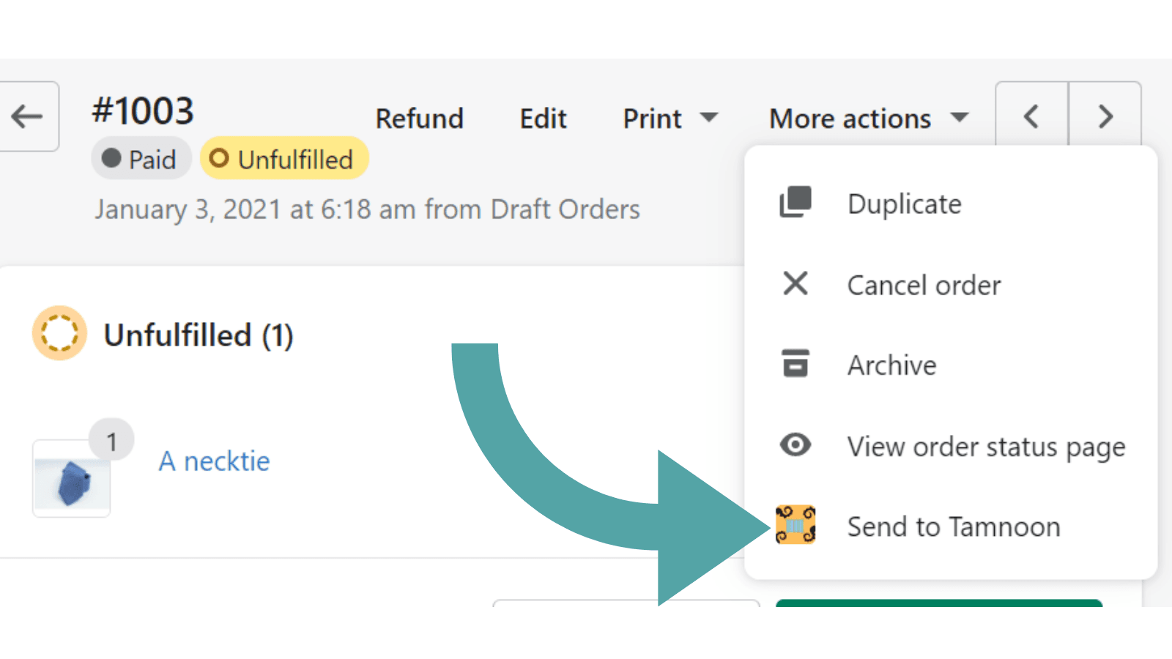Choose Cancel order from the menu
1172x659 pixels.
[924, 285]
